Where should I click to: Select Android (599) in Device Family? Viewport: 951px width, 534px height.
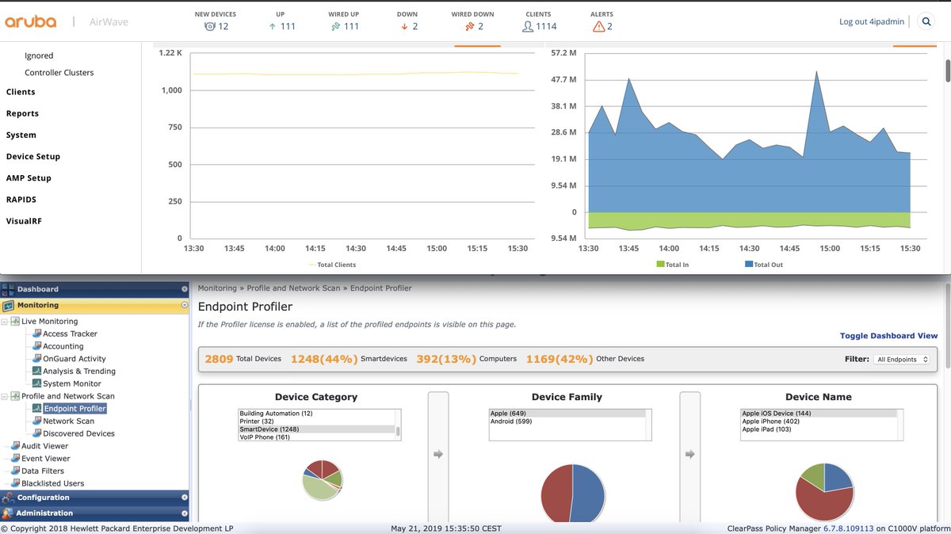[568, 421]
